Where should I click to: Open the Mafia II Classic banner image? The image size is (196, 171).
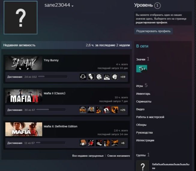pos(24,96)
